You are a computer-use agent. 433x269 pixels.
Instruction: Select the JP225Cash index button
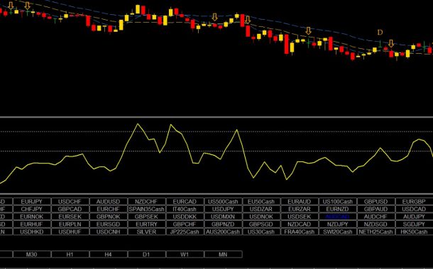(185, 231)
